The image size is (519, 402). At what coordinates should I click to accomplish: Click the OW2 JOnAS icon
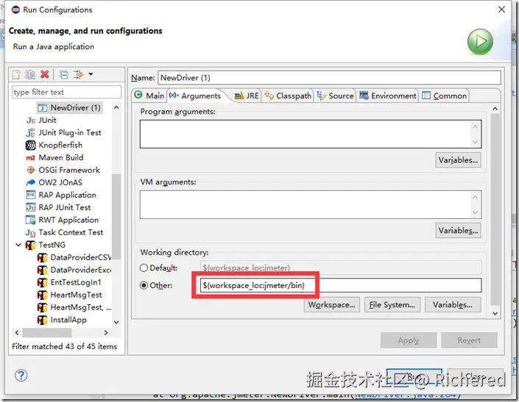pyautogui.click(x=30, y=182)
